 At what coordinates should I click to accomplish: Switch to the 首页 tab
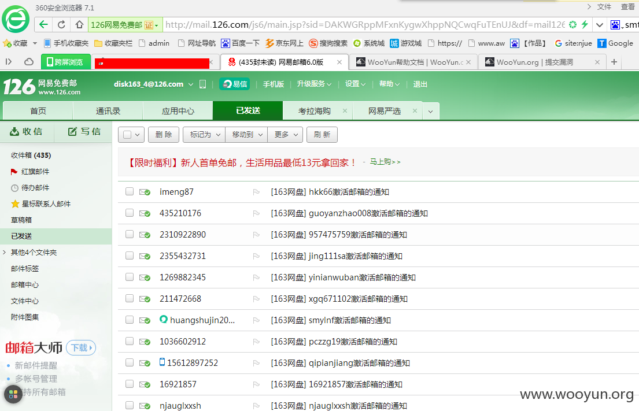pos(38,111)
